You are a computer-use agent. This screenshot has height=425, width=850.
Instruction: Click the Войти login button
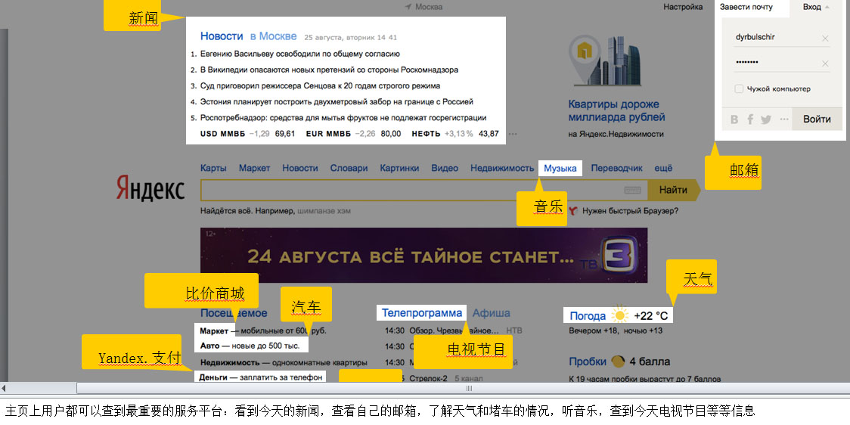[x=817, y=119]
